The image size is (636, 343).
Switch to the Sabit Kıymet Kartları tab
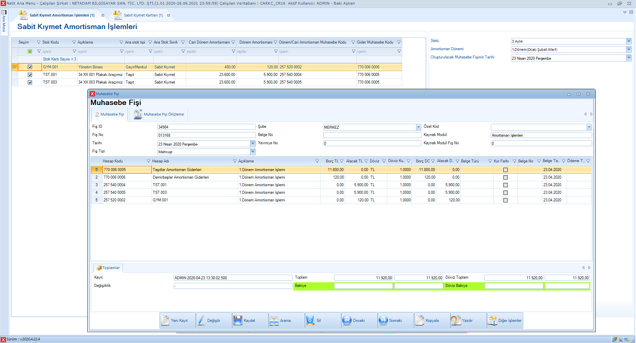(143, 15)
